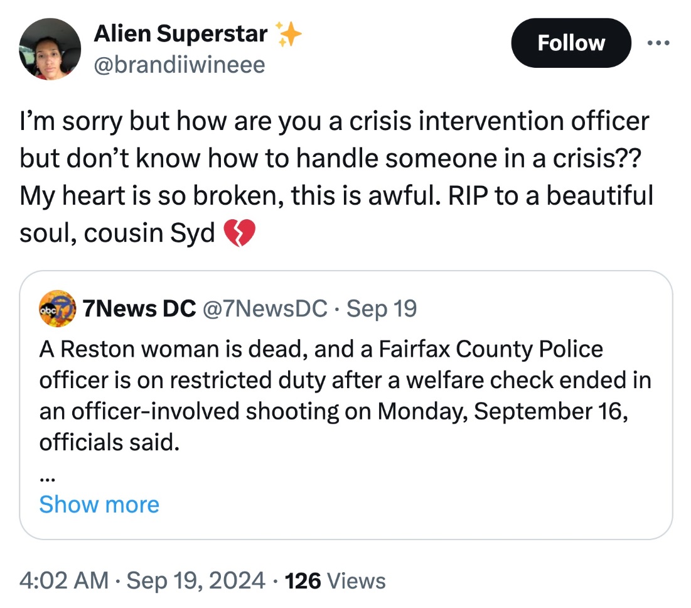Click the broken heart emoji

[240, 234]
